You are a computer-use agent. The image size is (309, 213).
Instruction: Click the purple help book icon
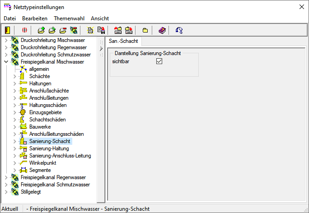pyautogui.click(x=162, y=30)
